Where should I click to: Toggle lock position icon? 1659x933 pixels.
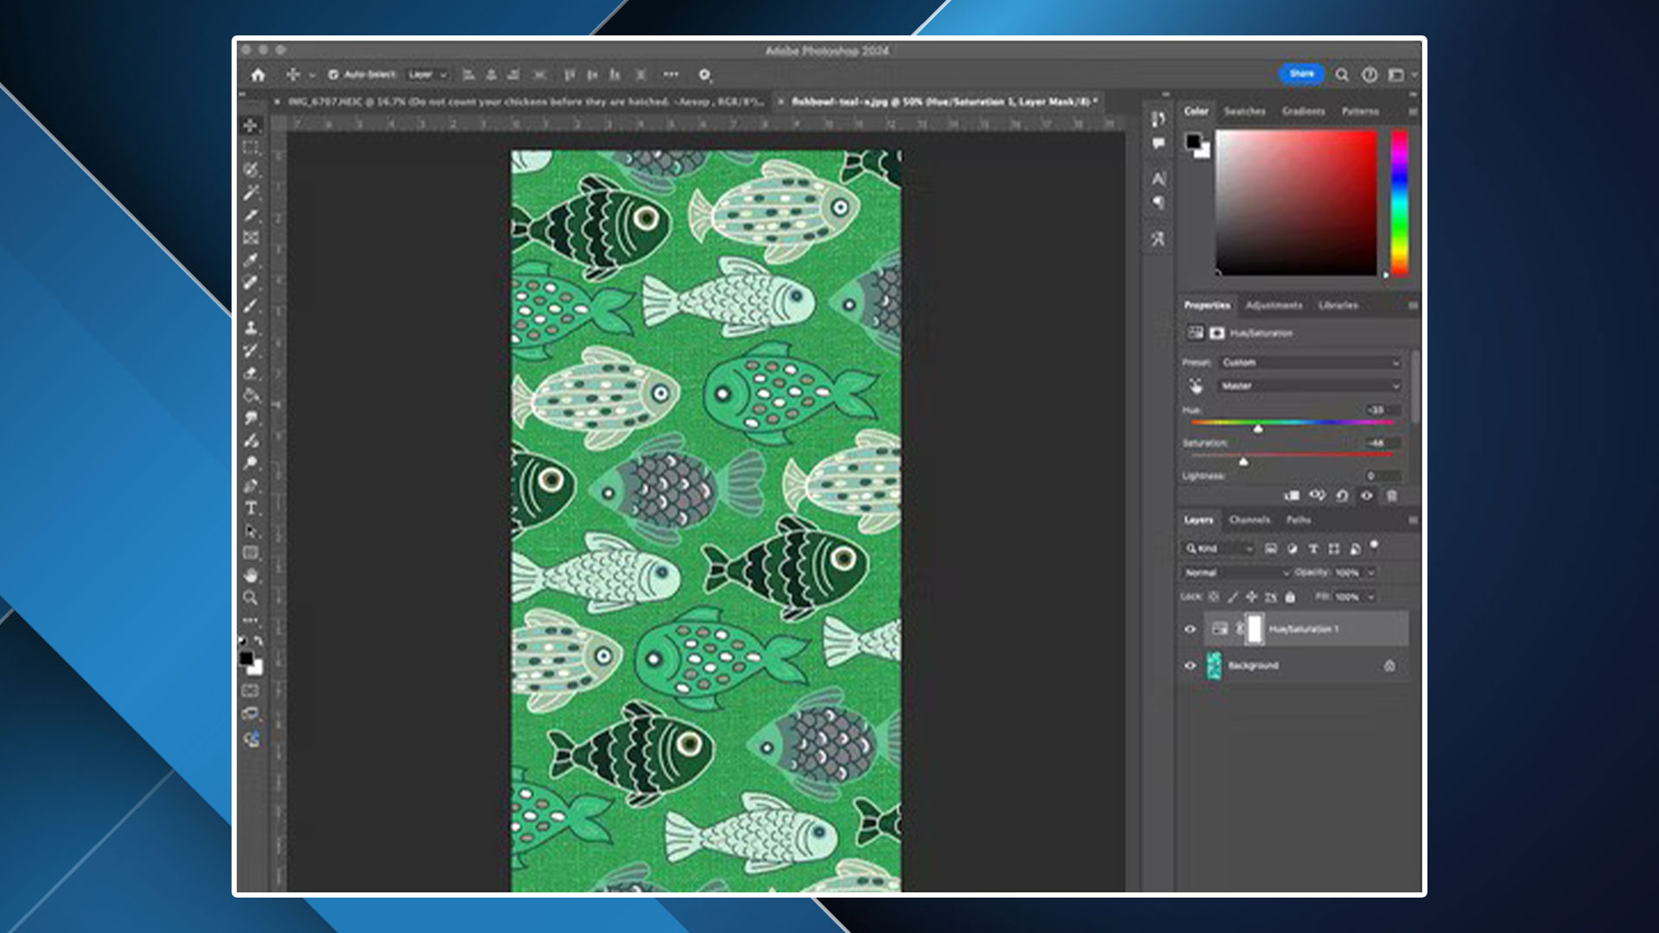(x=1251, y=597)
